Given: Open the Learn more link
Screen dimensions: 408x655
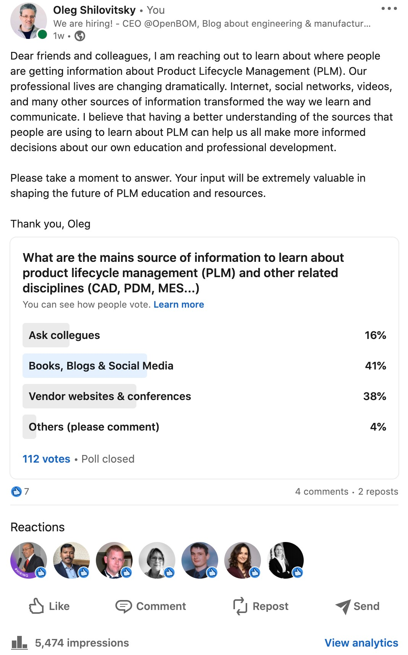Looking at the screenshot, I should click(179, 305).
